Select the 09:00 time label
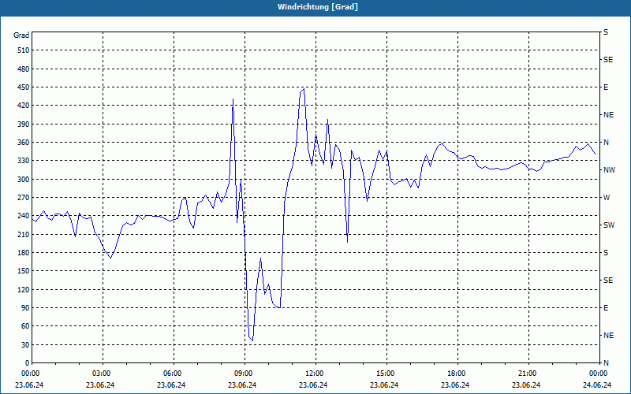The height and width of the screenshot is (394, 631). point(244,374)
